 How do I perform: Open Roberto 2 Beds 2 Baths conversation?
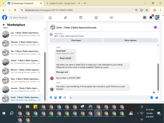22,43
